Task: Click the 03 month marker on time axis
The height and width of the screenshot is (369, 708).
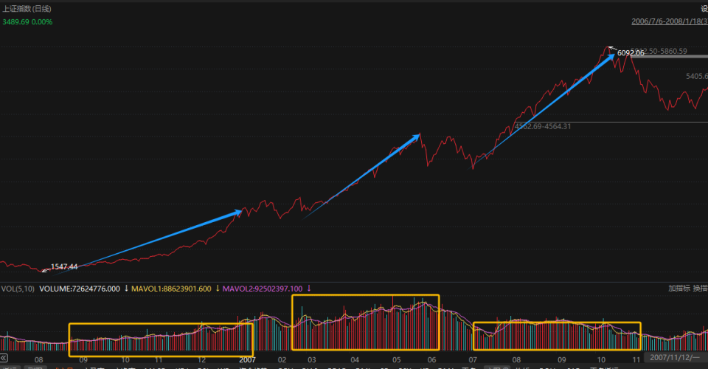Action: 311,360
